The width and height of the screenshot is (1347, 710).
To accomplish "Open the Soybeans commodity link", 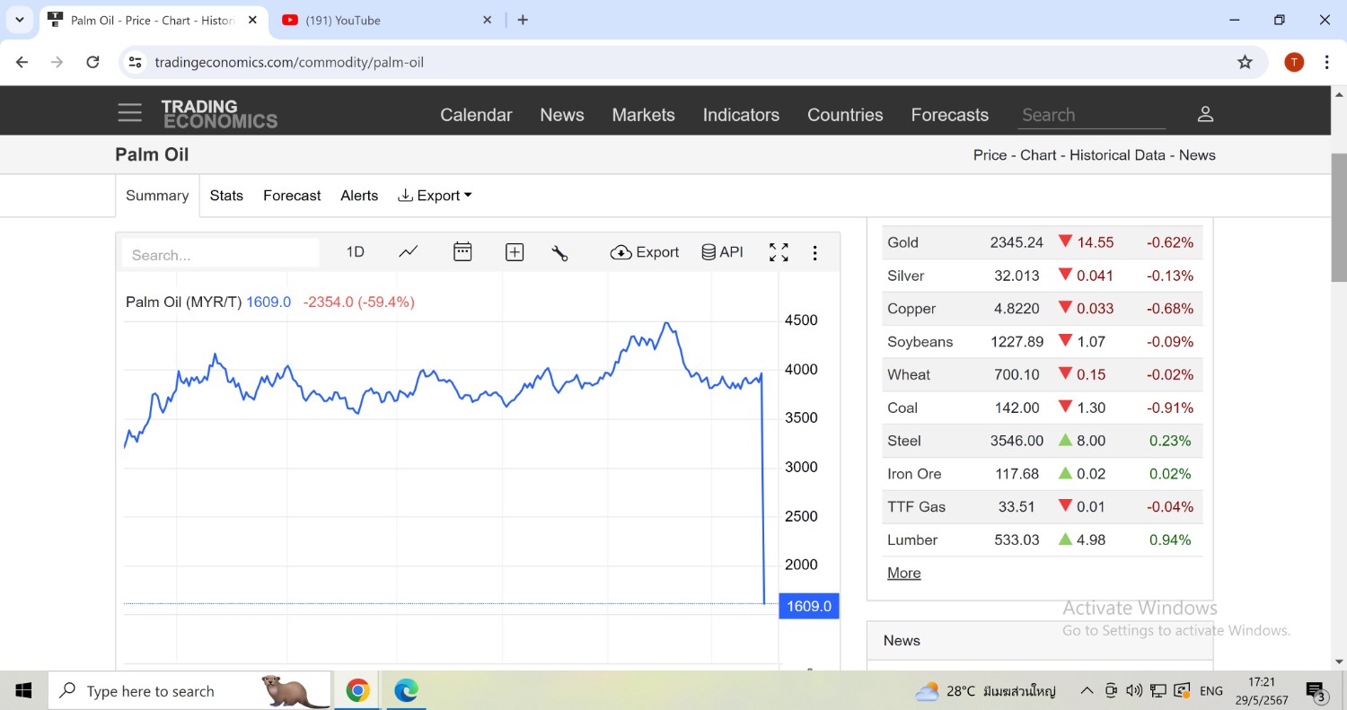I will pos(920,342).
